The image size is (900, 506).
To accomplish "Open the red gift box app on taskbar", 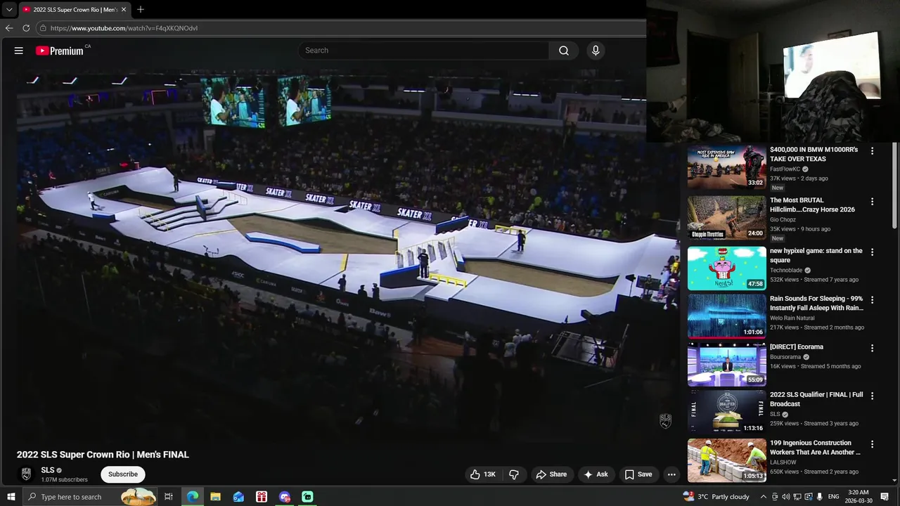I will 262,497.
